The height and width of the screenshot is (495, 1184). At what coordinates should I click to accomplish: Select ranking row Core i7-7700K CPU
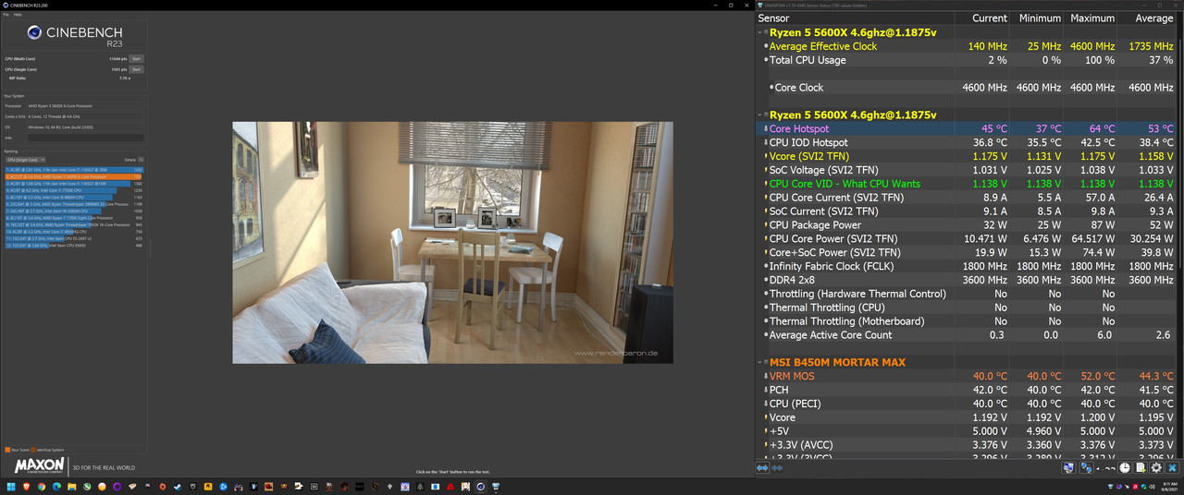74,190
